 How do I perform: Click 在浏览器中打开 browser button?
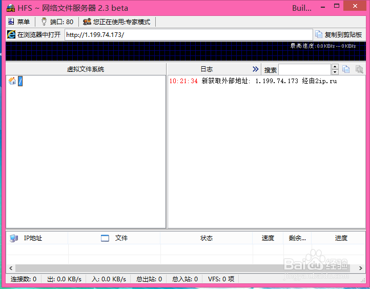(34, 35)
